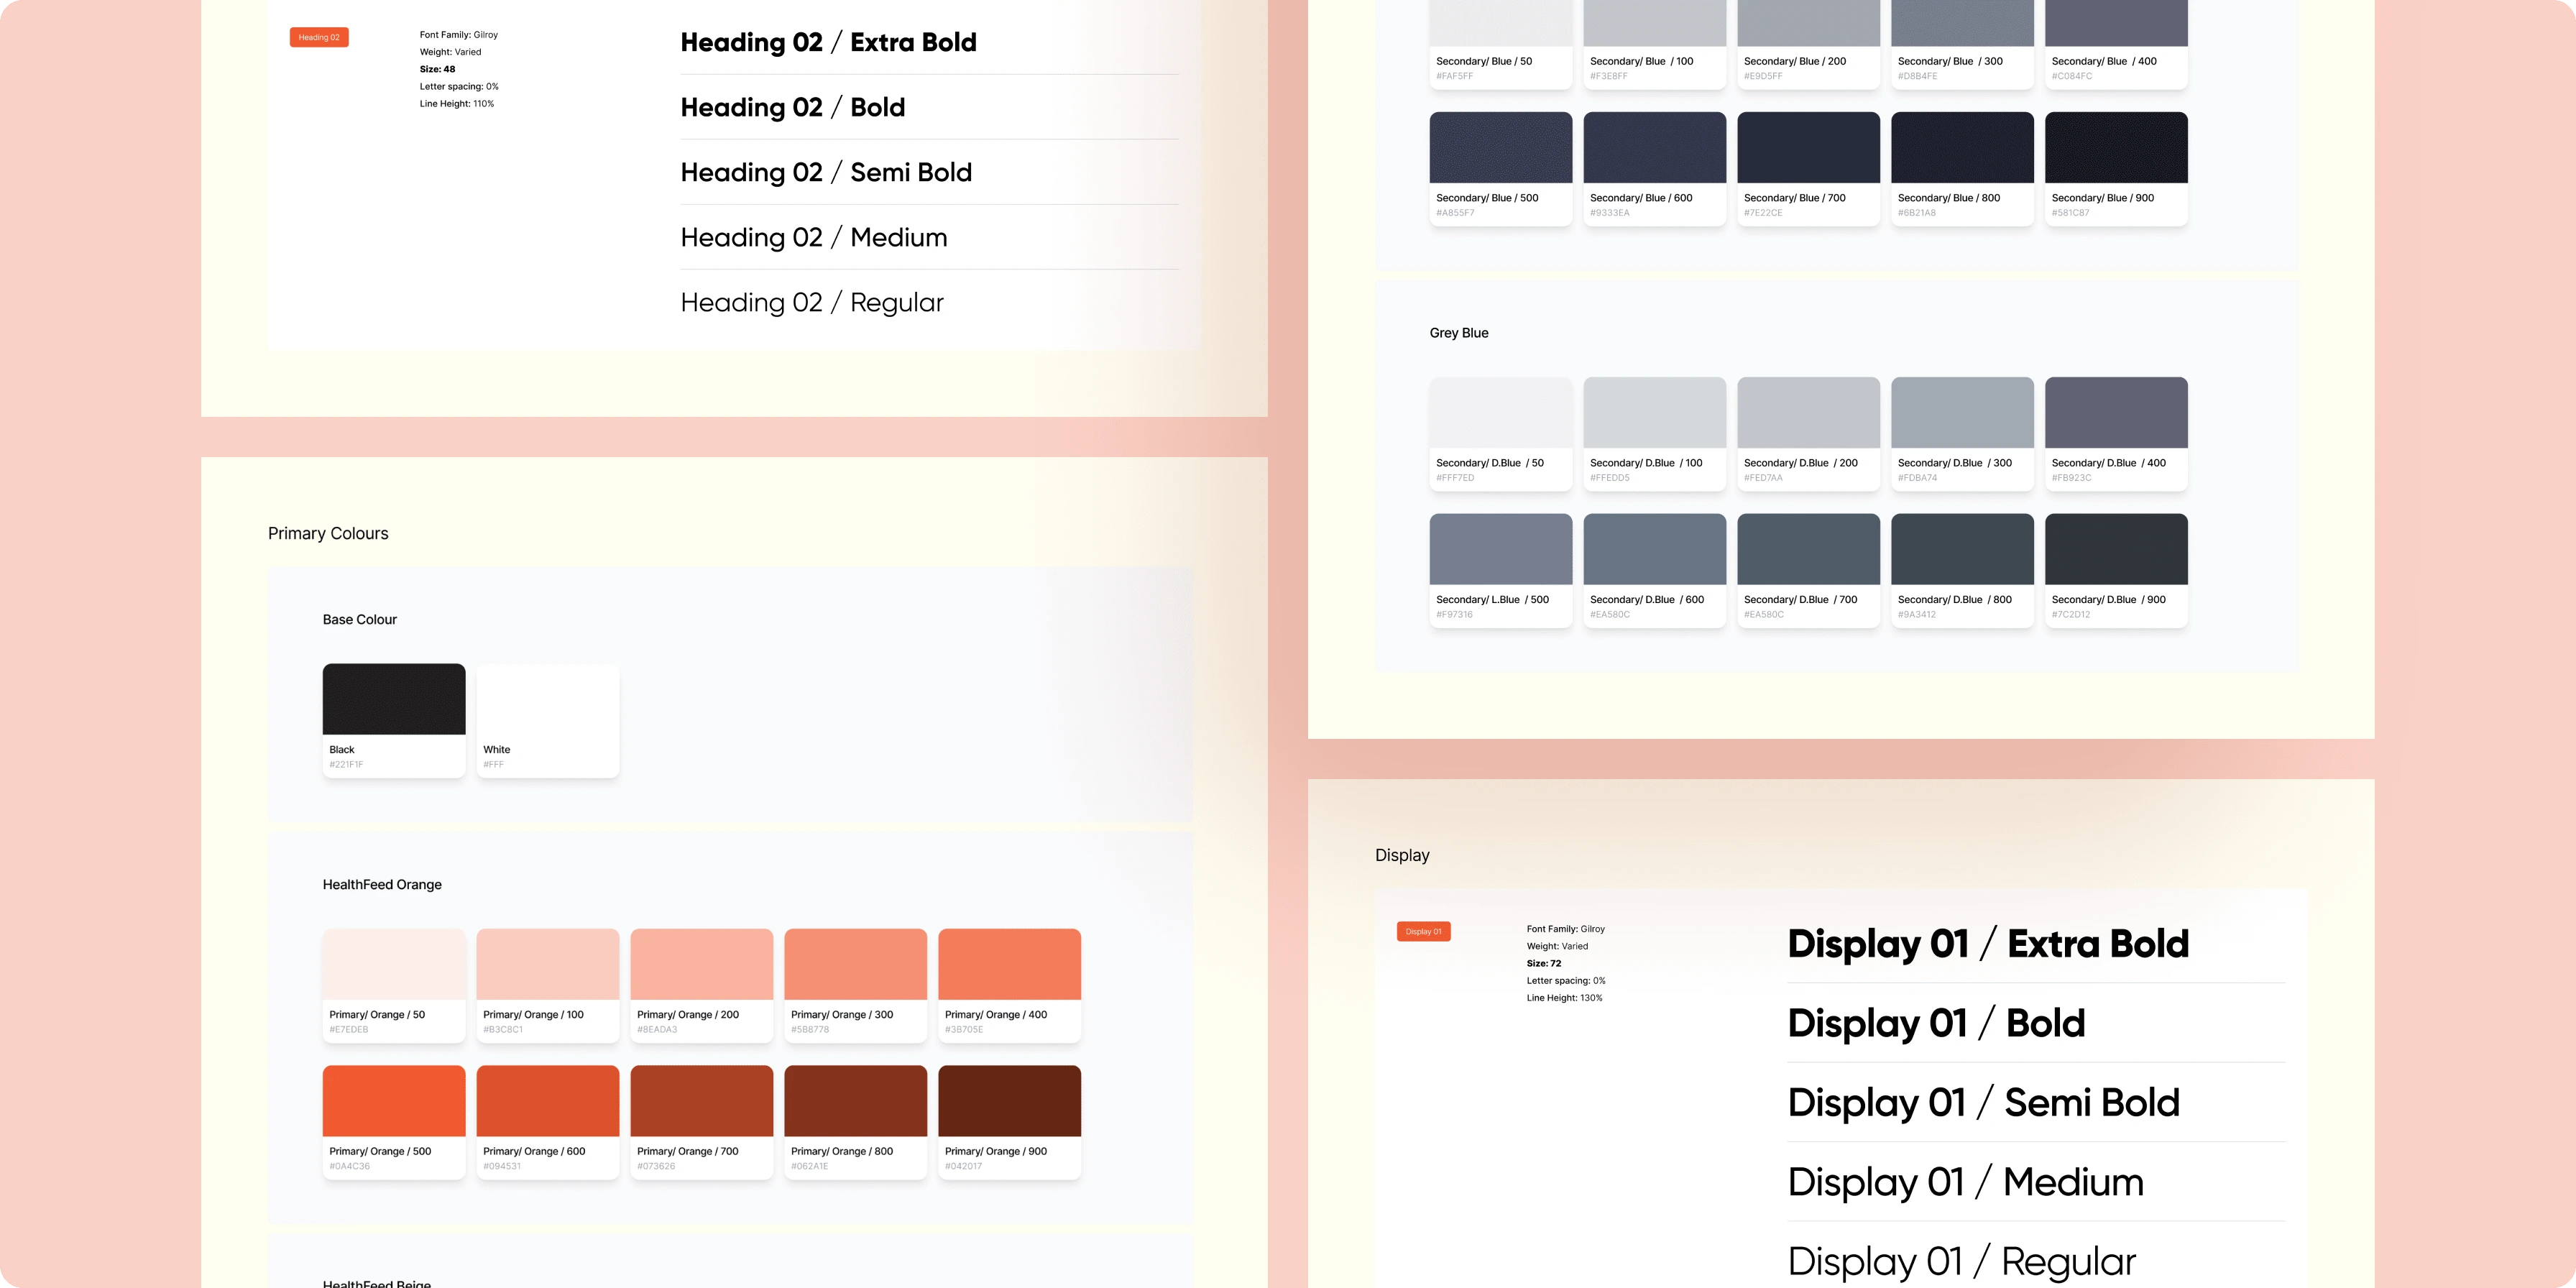Image resolution: width=2576 pixels, height=1288 pixels.
Task: Select the Secondary/L.Blue/500 swatch
Action: click(x=1500, y=548)
